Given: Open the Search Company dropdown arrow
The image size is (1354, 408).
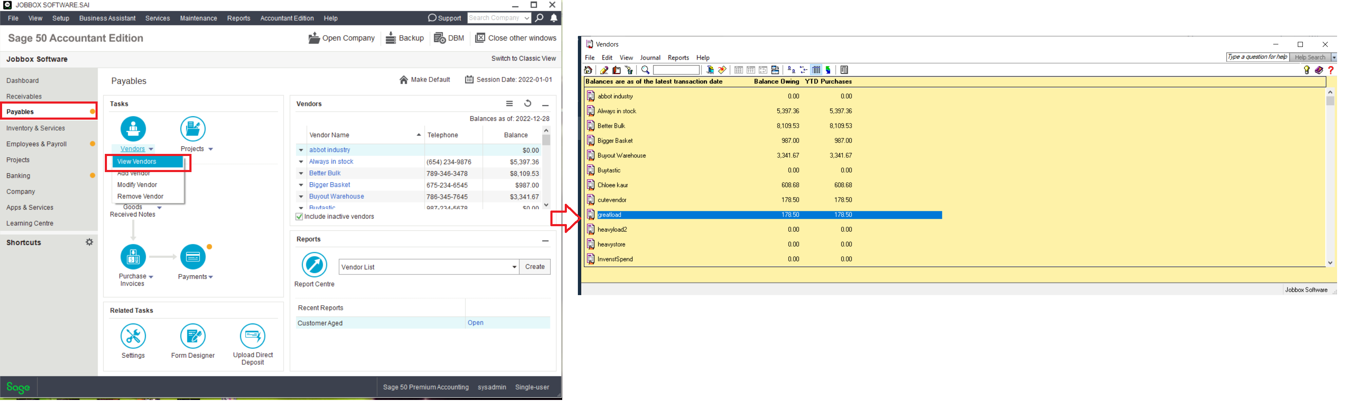Looking at the screenshot, I should pos(527,19).
